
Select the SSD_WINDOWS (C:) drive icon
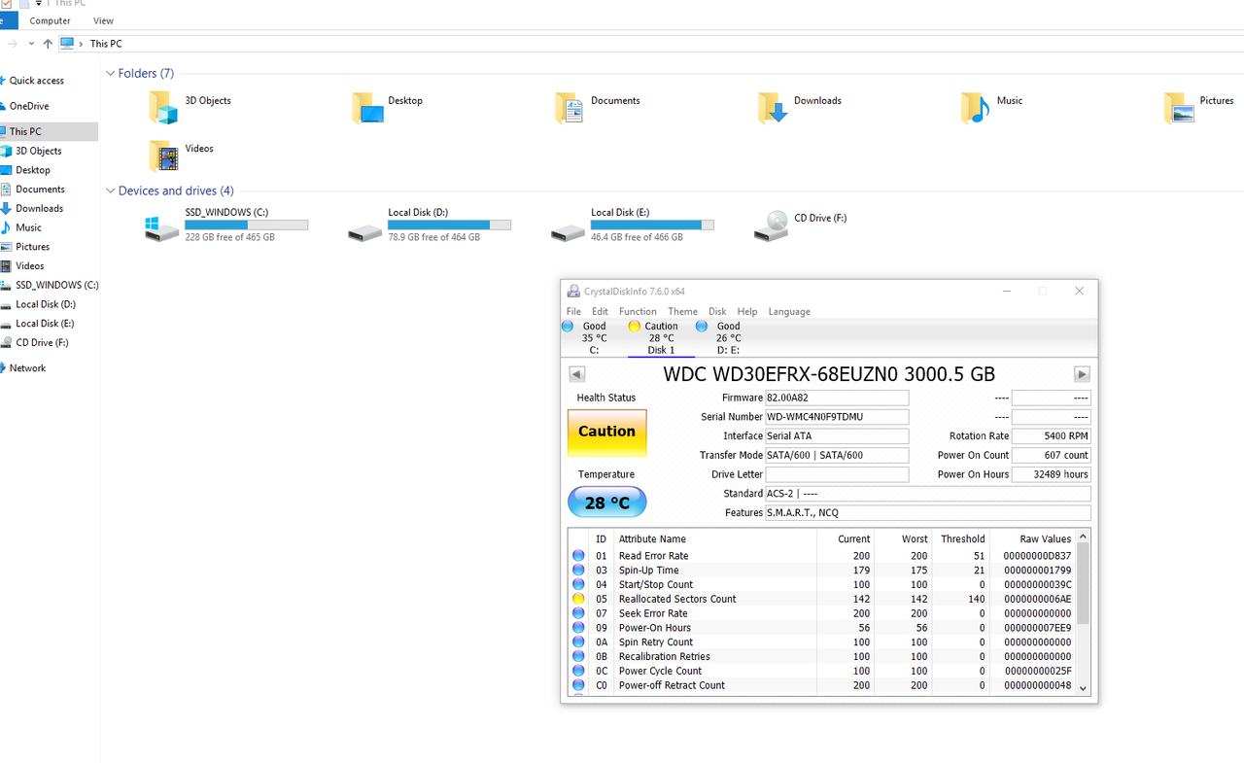[162, 229]
